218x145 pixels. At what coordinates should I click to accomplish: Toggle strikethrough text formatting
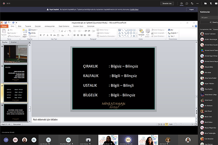point(55,35)
